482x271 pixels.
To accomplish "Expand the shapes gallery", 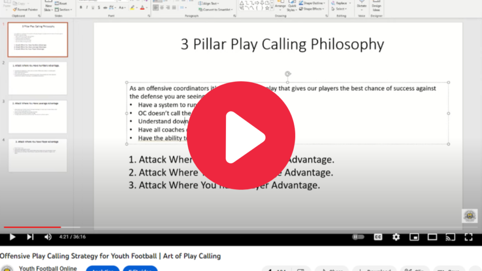I will click(x=272, y=8).
